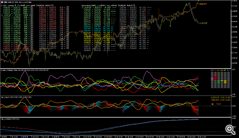Click the R button for AUDNZD + EURCAD 90%
239x138 pixels.
[x=32, y=27]
